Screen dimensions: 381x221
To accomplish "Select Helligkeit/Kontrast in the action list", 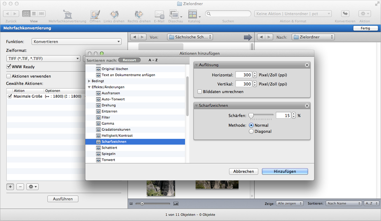I will click(117, 136).
